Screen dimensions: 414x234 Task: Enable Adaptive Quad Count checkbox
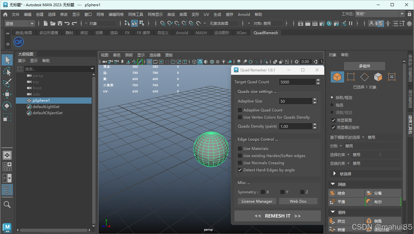[240, 110]
